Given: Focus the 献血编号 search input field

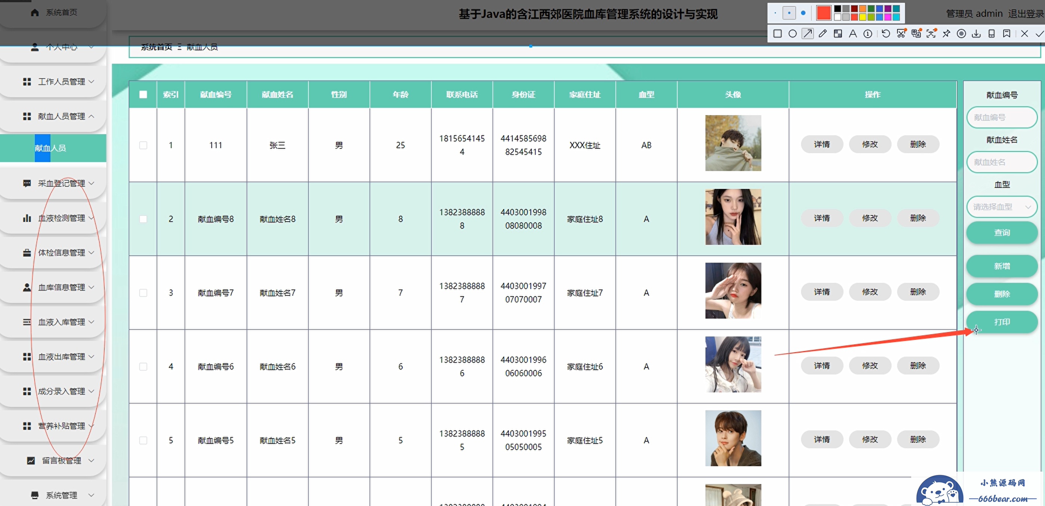Looking at the screenshot, I should 1002,118.
